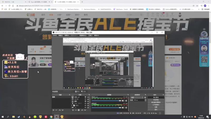Open settings gear of the second mixer track
Image resolution: width=211 pixels, height=119 pixels.
pos(126,108)
